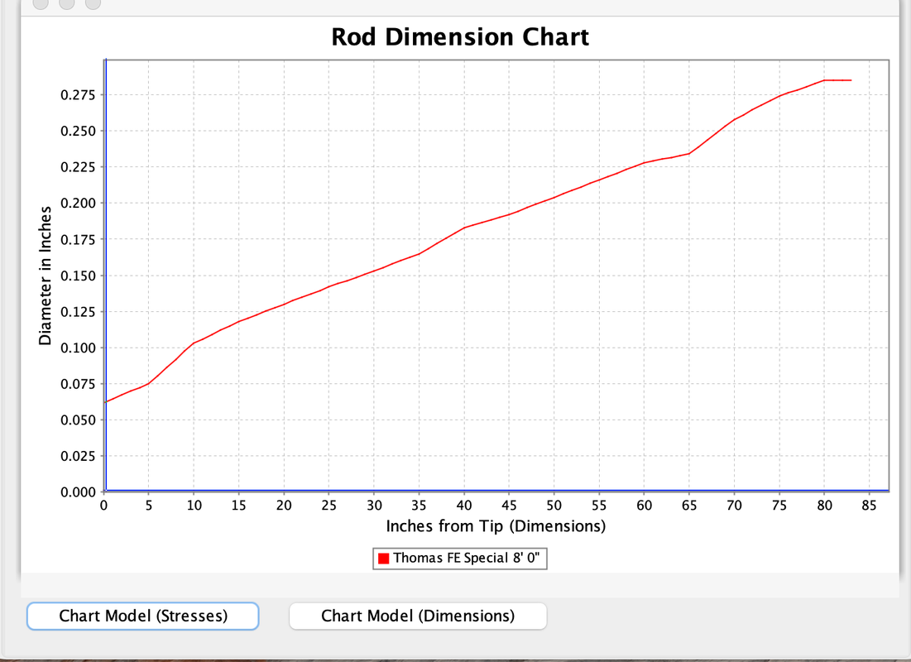Click the x-axis tick label 55
The image size is (911, 662).
point(599,506)
